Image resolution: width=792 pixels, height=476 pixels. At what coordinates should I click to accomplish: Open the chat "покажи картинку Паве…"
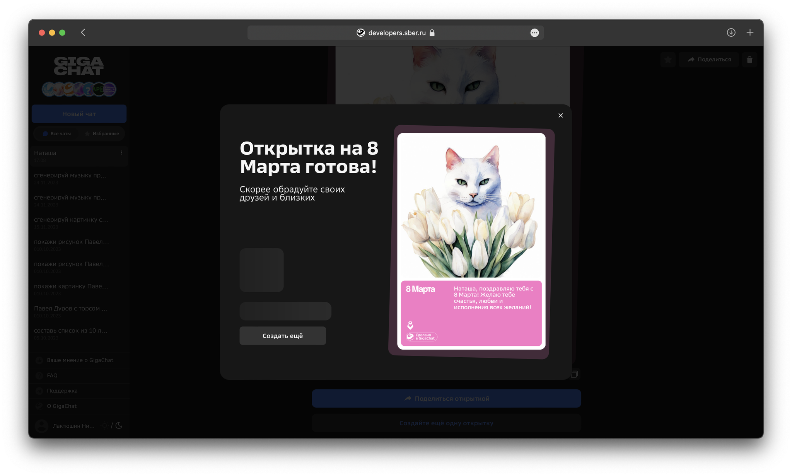pos(79,289)
